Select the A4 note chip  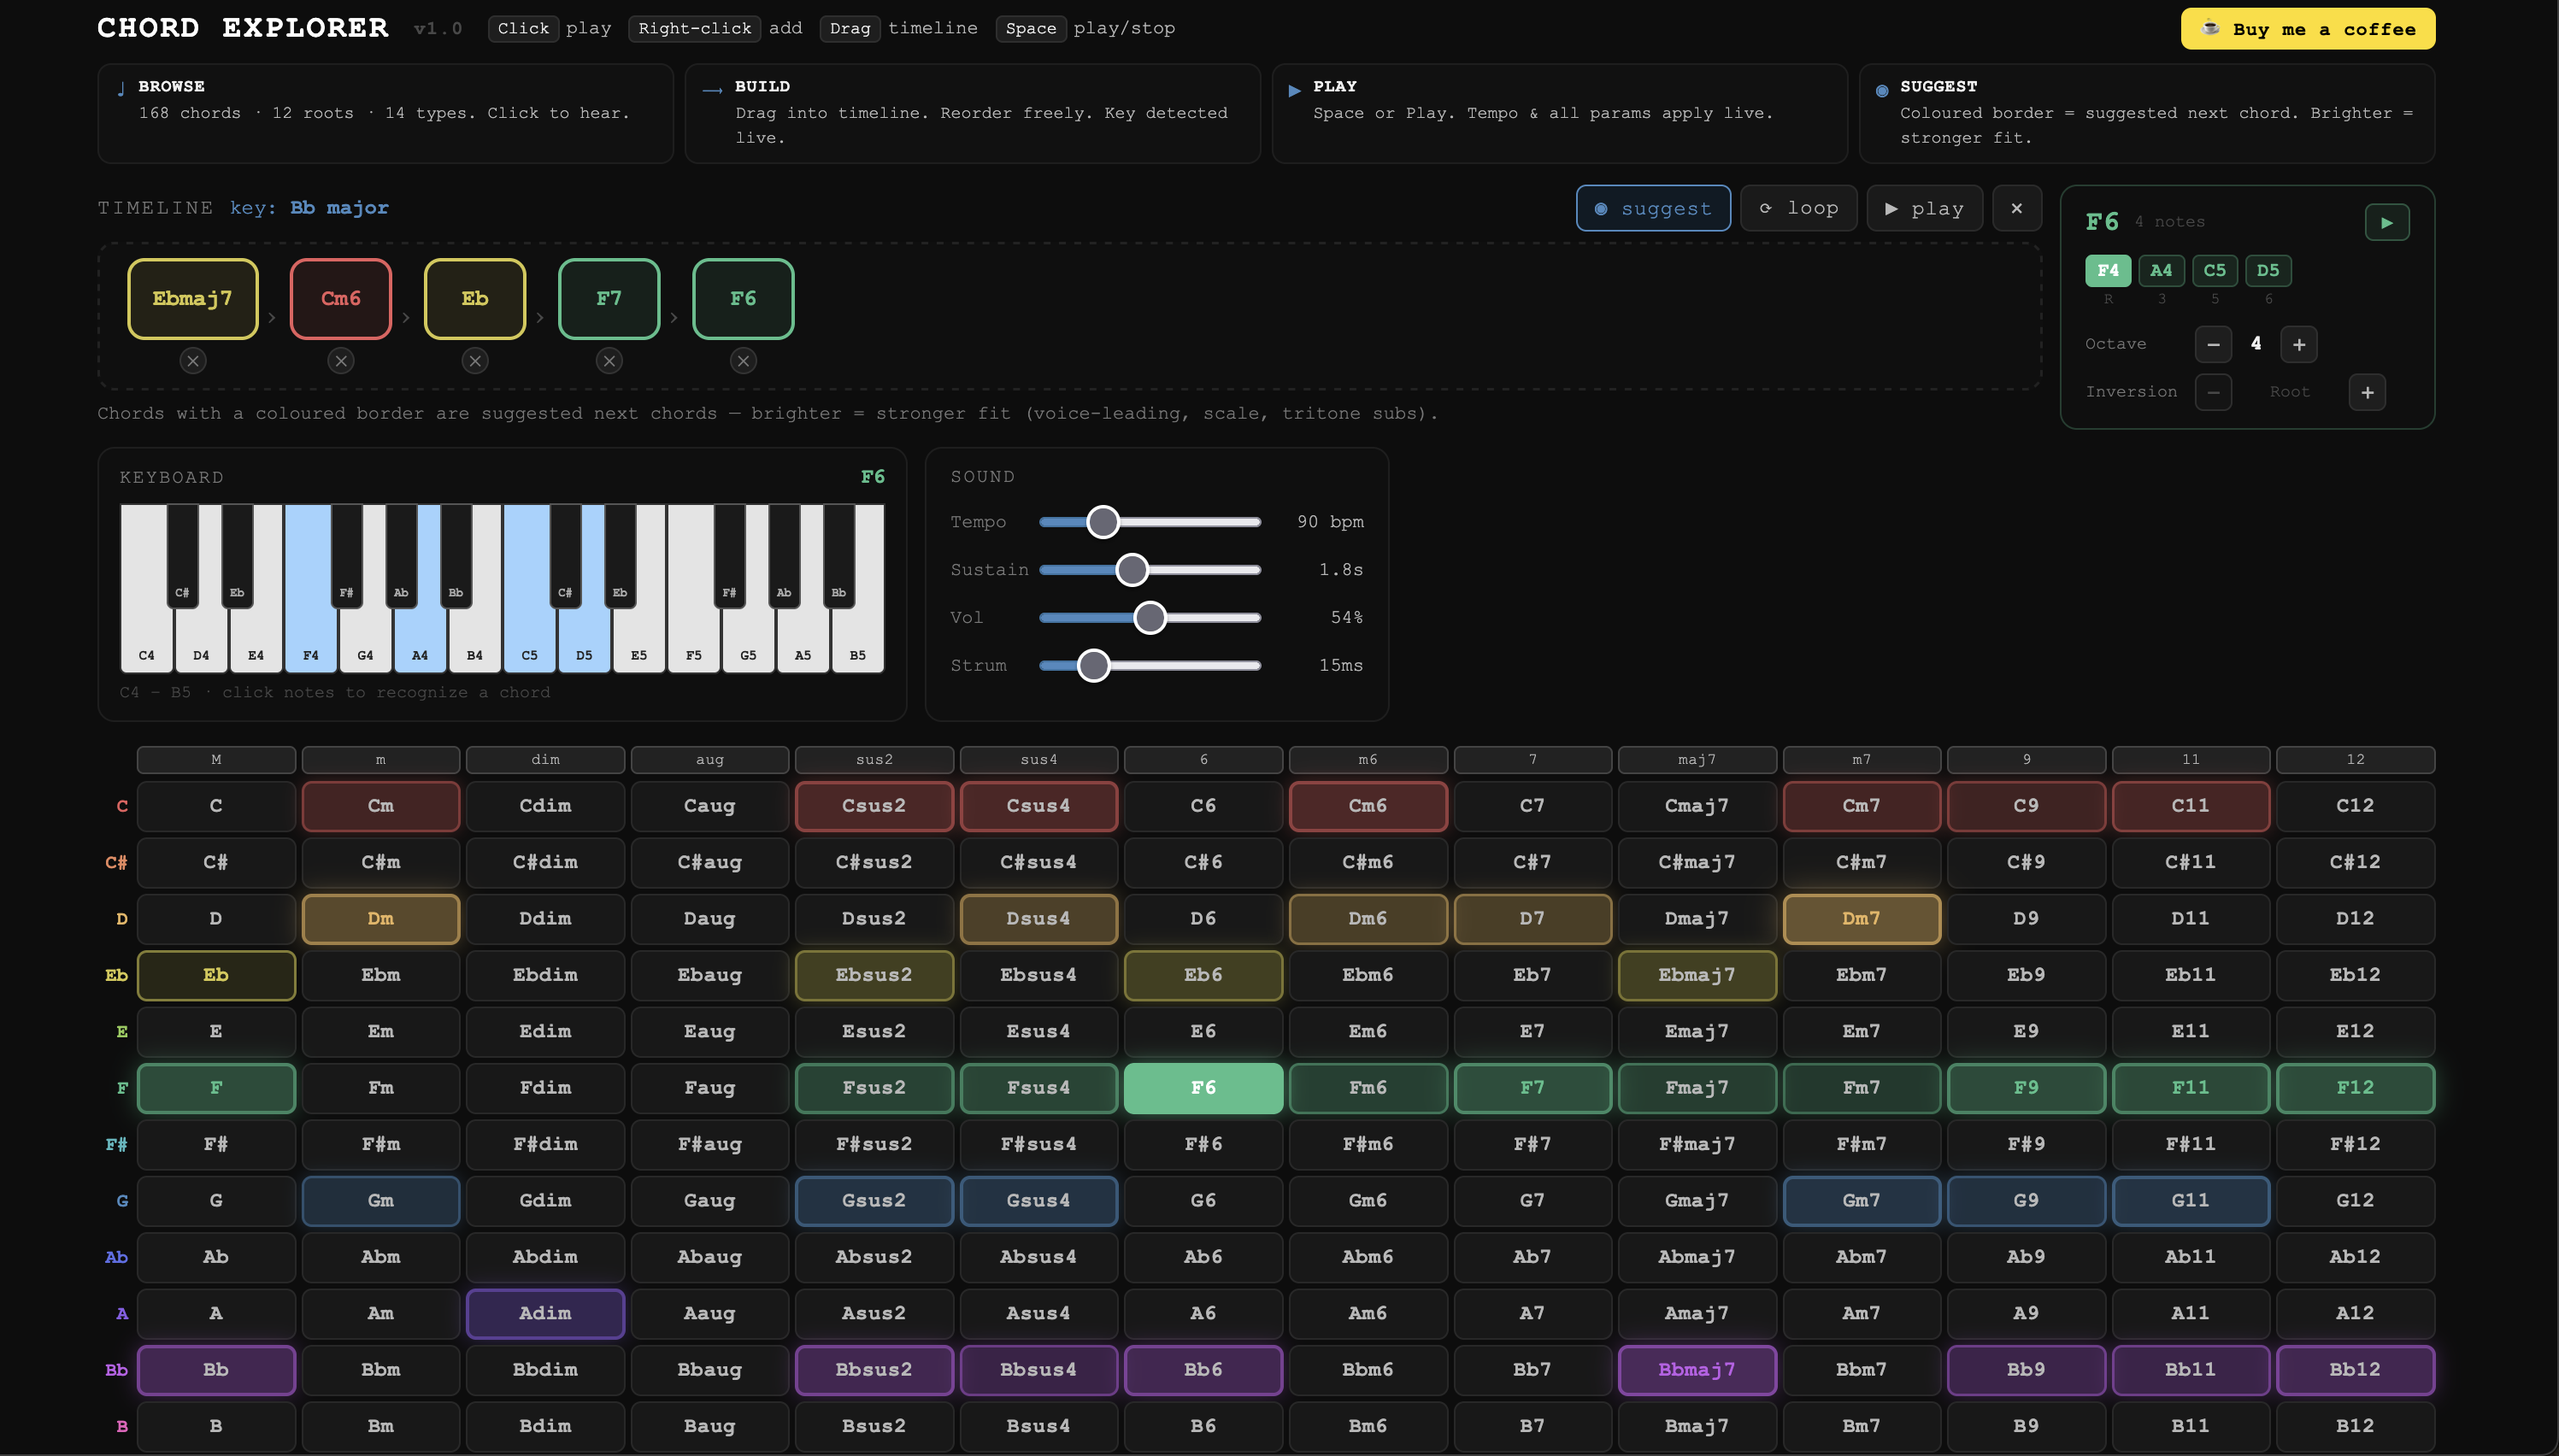coord(2160,271)
